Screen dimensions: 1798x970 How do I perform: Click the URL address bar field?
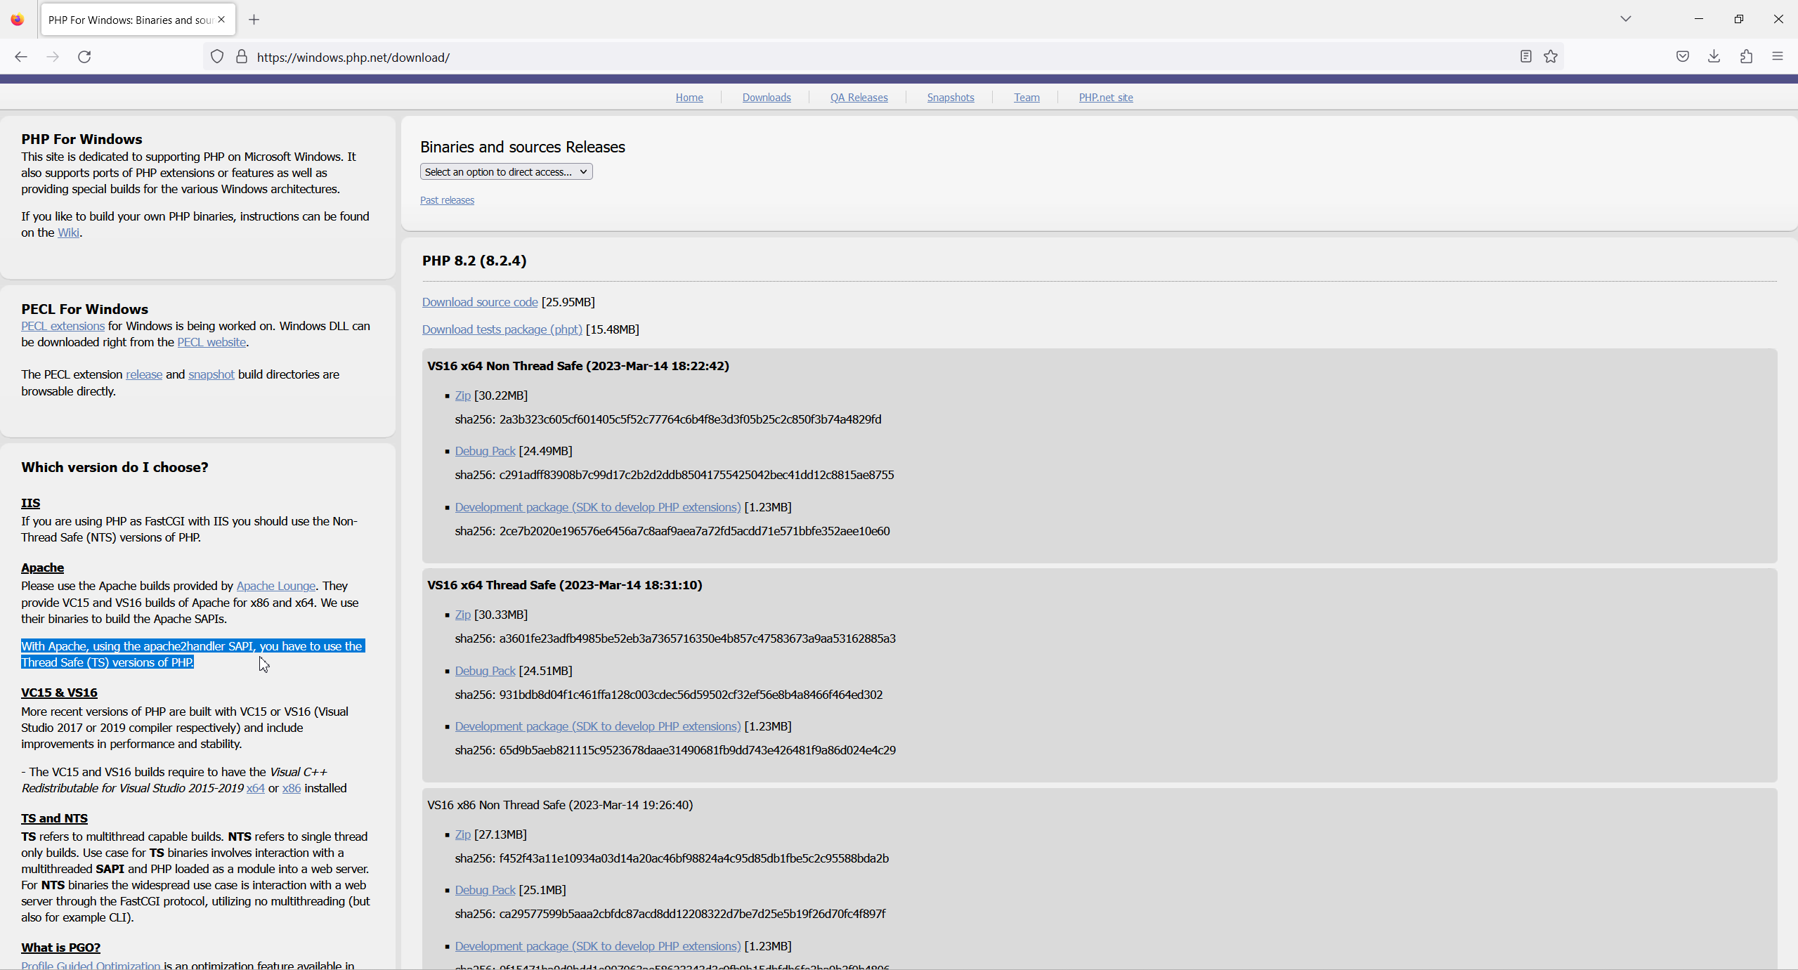click(843, 57)
